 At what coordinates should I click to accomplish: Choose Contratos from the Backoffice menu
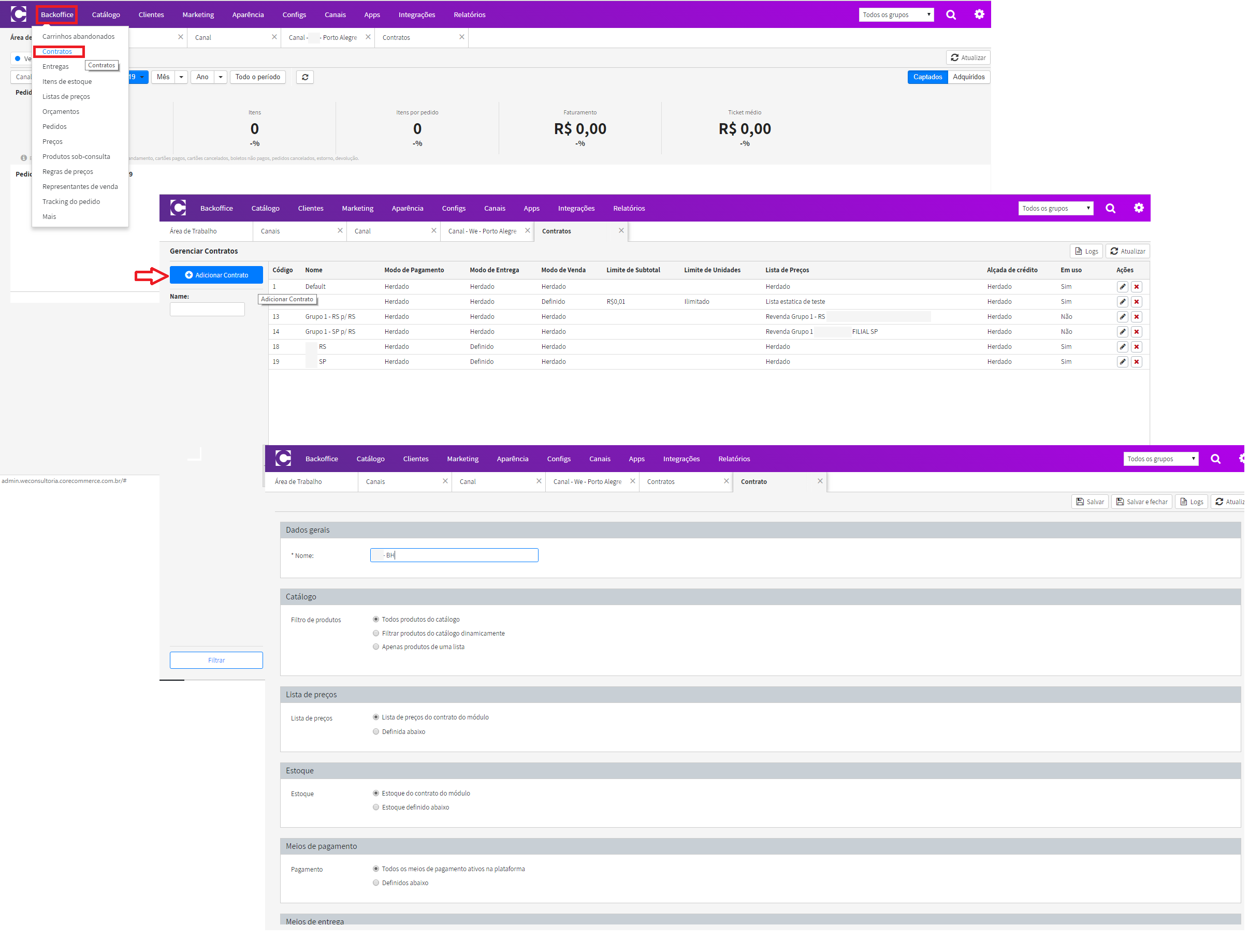pos(57,51)
